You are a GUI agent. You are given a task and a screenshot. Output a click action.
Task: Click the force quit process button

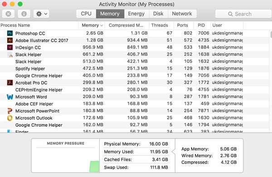(8, 14)
